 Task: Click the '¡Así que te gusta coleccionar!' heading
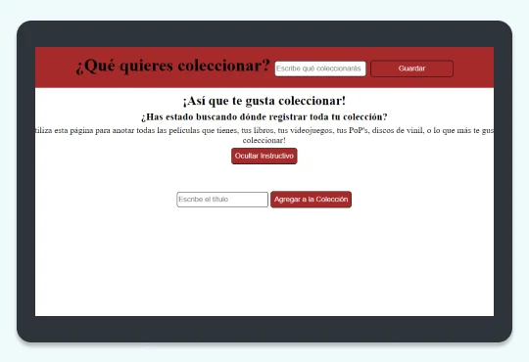pyautogui.click(x=264, y=101)
